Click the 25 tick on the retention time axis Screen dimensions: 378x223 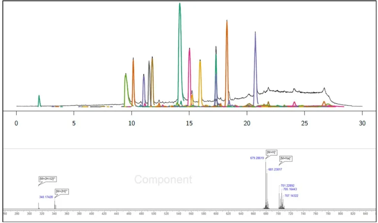pos(304,123)
